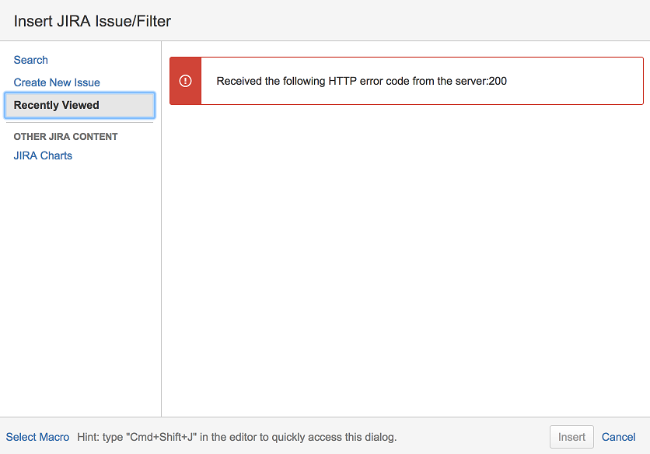The image size is (650, 454).
Task: Cancel the Insert JIRA dialog
Action: [619, 437]
